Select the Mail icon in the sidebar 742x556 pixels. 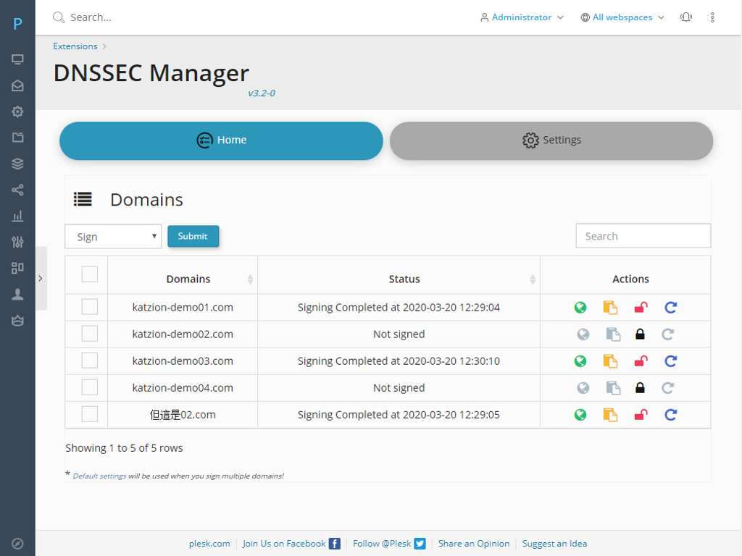click(17, 85)
